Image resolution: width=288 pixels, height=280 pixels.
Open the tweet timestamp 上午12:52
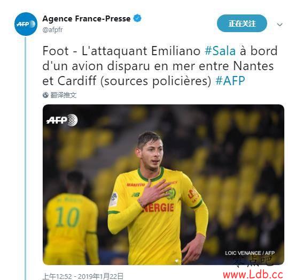[x=57, y=276]
